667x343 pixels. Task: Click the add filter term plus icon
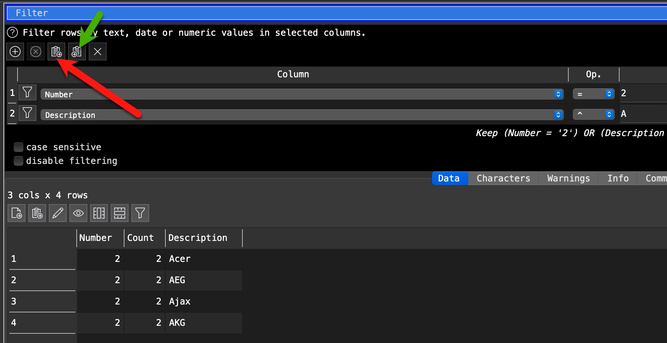15,52
